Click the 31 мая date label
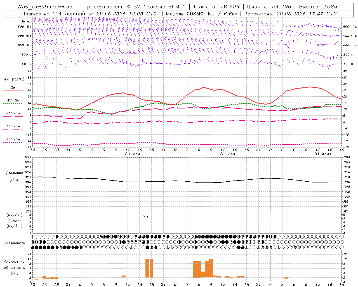The width and height of the screenshot is (358, 287). pos(228,154)
